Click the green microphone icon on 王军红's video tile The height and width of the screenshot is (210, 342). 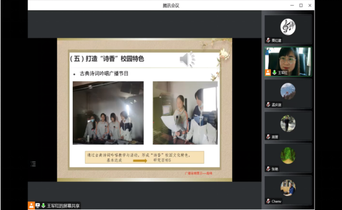point(274,73)
